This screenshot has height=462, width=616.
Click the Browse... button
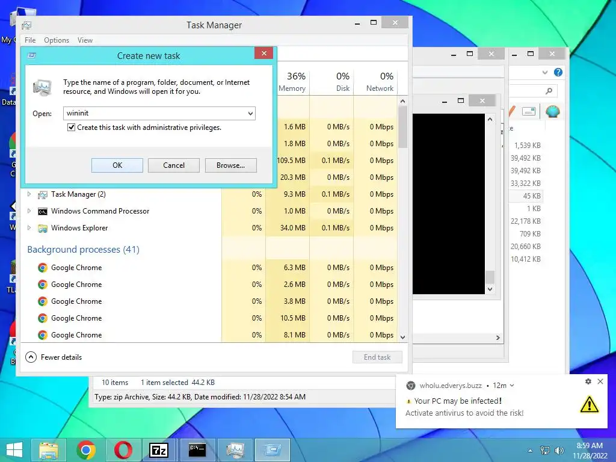(230, 165)
